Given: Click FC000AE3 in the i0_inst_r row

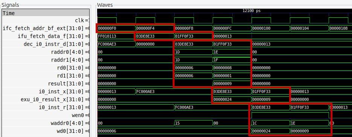Looking at the screenshot, I should tap(184, 107).
